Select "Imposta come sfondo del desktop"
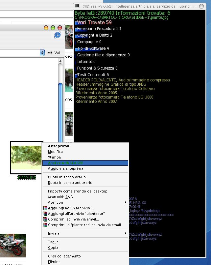The image size is (211, 265). pos(78,191)
